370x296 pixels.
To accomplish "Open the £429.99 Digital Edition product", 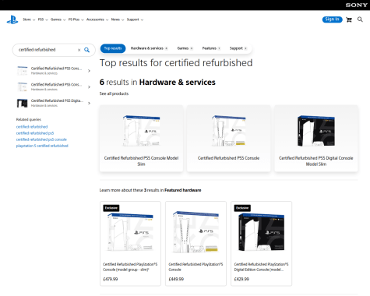I will pyautogui.click(x=261, y=244).
